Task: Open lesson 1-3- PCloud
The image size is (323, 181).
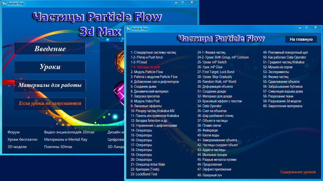Action: point(139,62)
